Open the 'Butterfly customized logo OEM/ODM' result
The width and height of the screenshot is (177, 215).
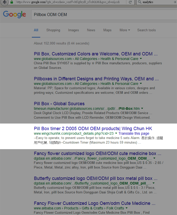(96, 178)
